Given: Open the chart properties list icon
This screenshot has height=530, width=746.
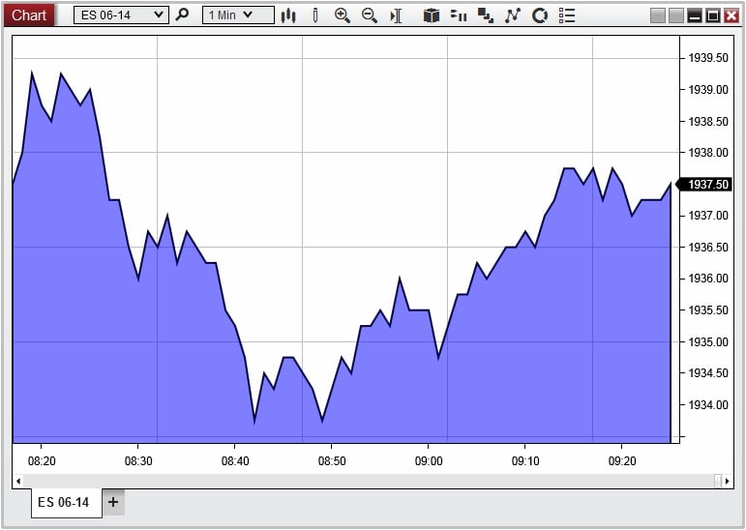Looking at the screenshot, I should coord(567,15).
